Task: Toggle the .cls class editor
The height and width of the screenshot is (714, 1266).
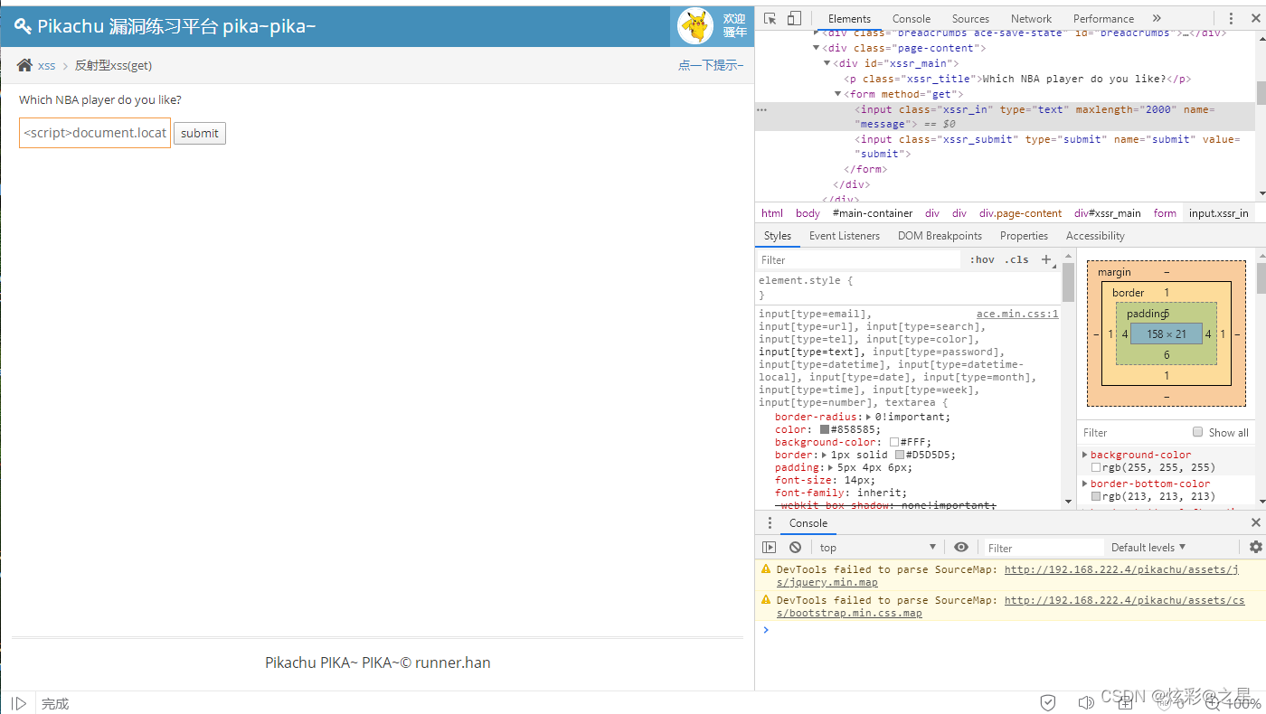Action: (1016, 259)
